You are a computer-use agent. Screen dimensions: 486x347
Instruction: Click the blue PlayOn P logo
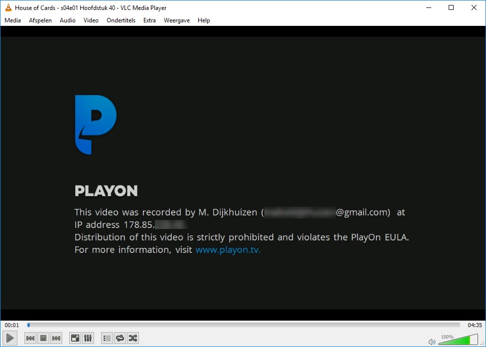[96, 124]
